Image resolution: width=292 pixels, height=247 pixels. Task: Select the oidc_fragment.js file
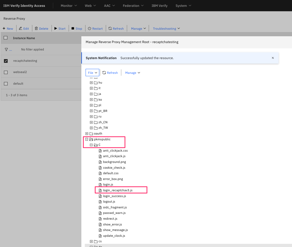[115, 207]
